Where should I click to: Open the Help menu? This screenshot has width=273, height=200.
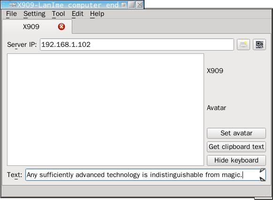(x=97, y=14)
